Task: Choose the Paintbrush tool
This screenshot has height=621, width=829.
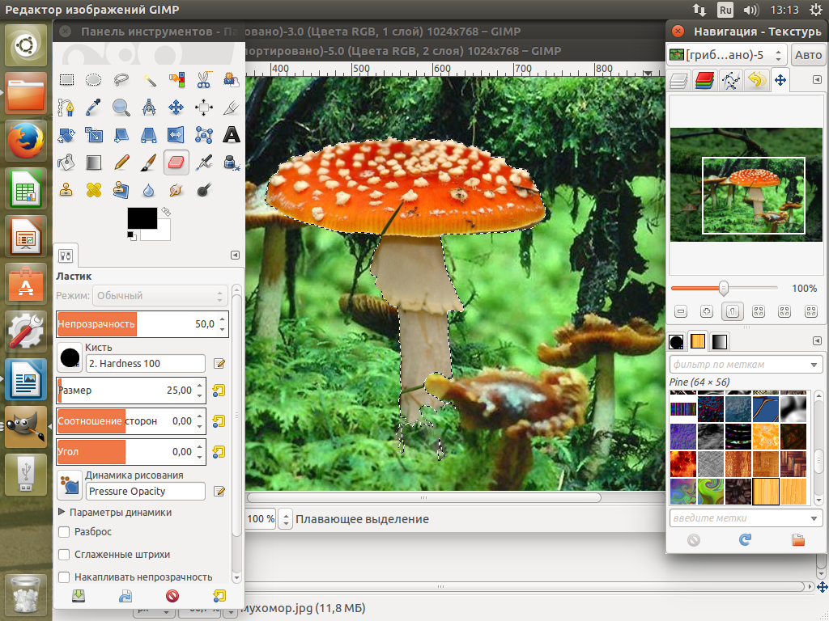Action: [149, 163]
